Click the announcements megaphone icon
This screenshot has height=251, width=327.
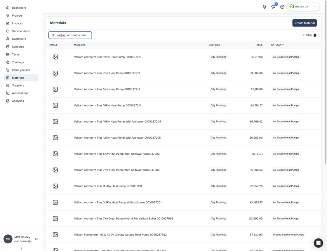(x=273, y=7)
